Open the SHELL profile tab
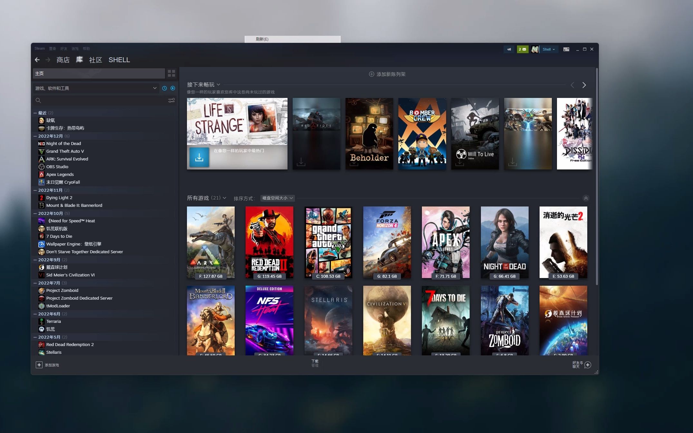 (x=119, y=60)
